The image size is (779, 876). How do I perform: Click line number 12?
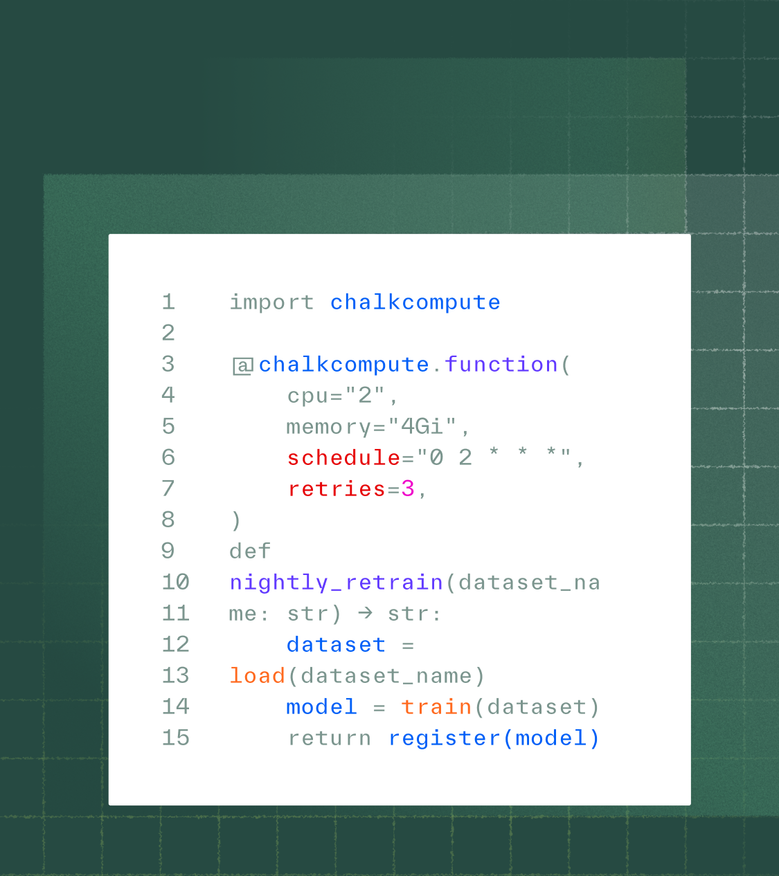coord(175,644)
